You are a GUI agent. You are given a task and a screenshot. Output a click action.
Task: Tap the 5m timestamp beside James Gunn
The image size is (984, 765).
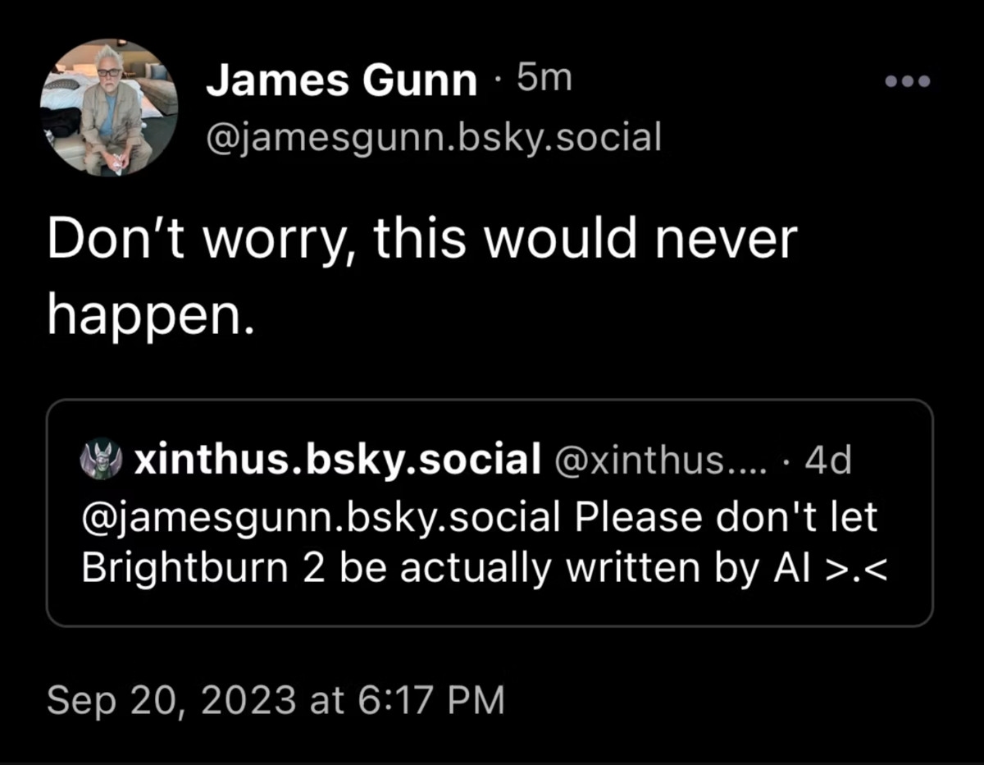[542, 80]
